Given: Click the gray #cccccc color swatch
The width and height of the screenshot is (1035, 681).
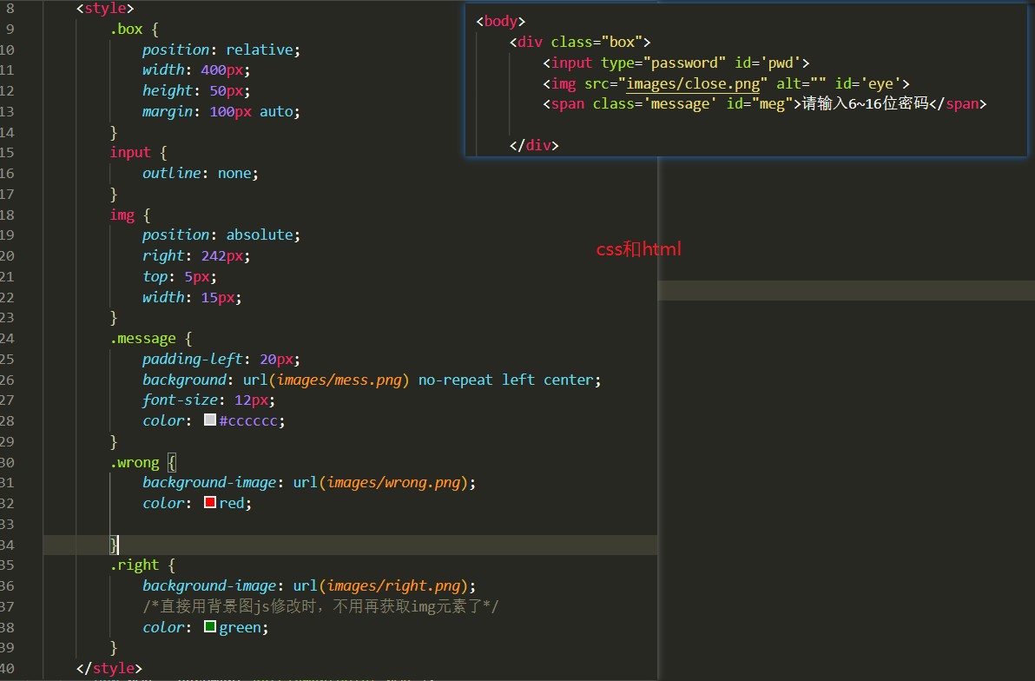Looking at the screenshot, I should pyautogui.click(x=210, y=420).
